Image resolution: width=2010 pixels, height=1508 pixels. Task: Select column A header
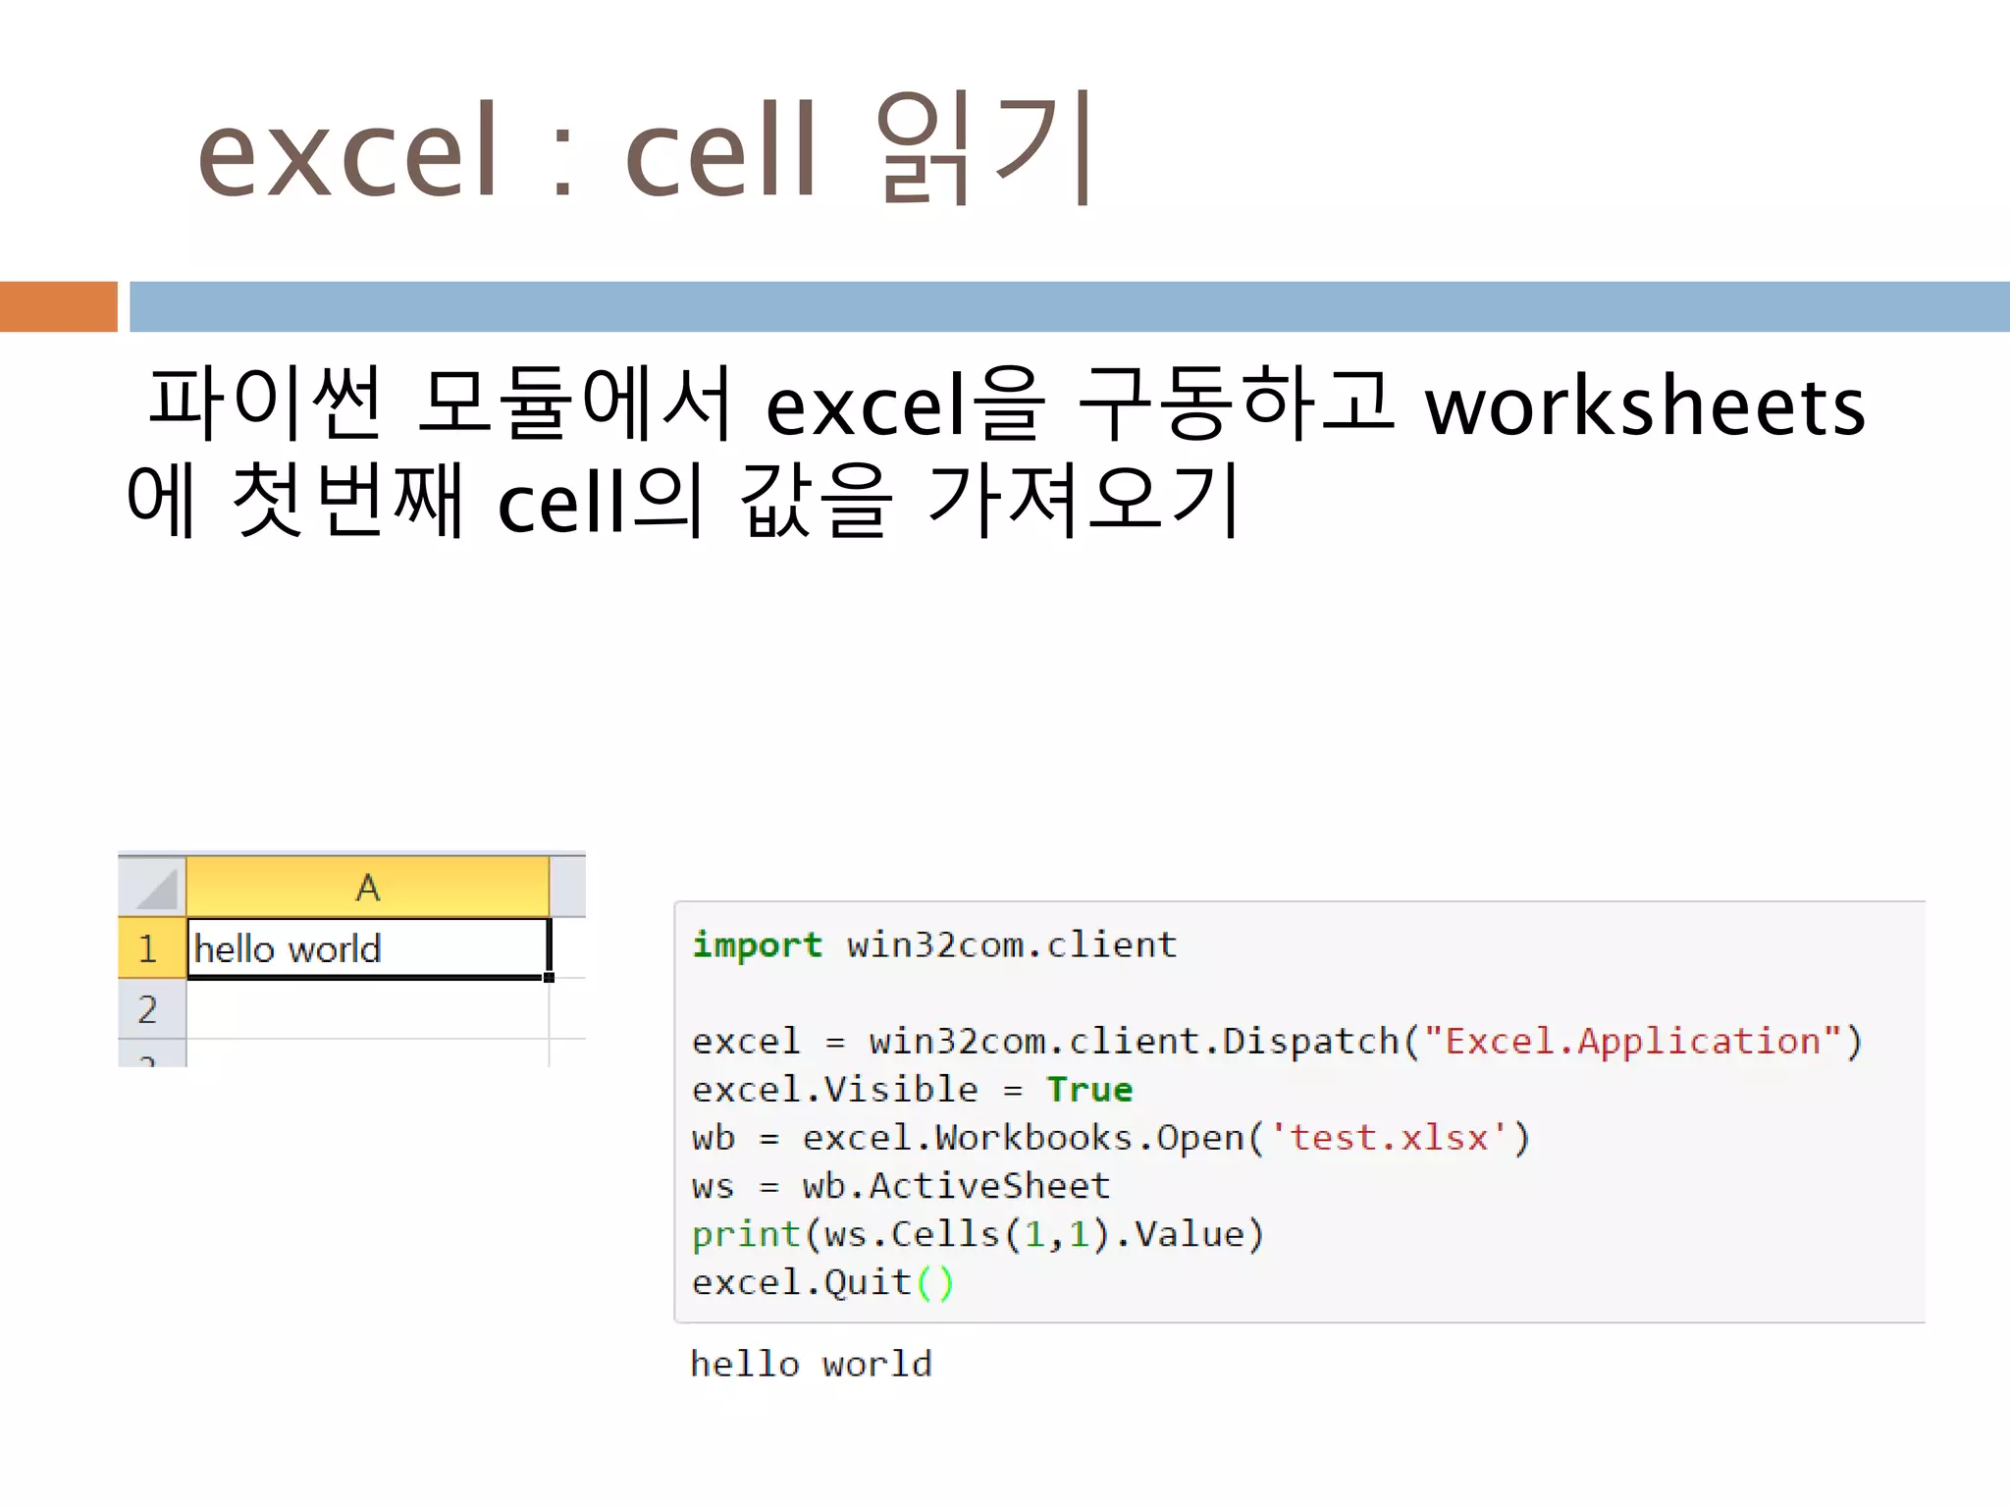[367, 888]
